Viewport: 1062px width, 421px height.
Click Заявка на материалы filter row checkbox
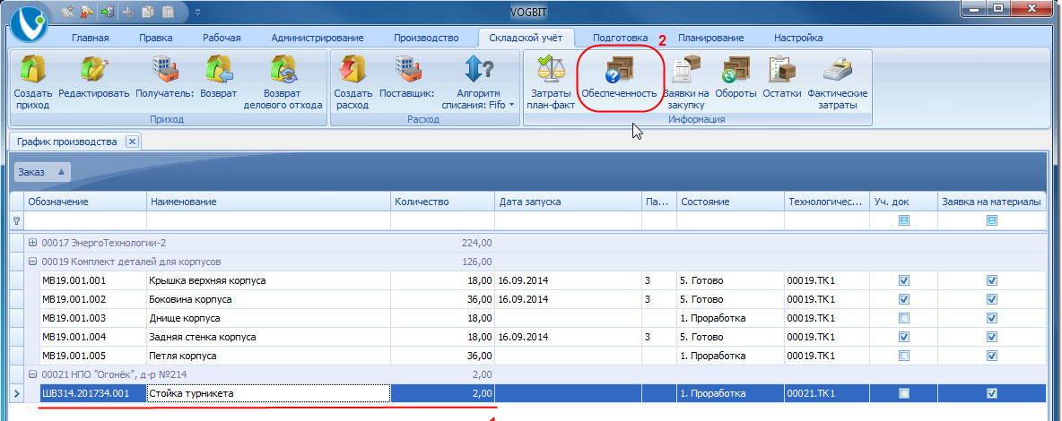click(x=992, y=220)
